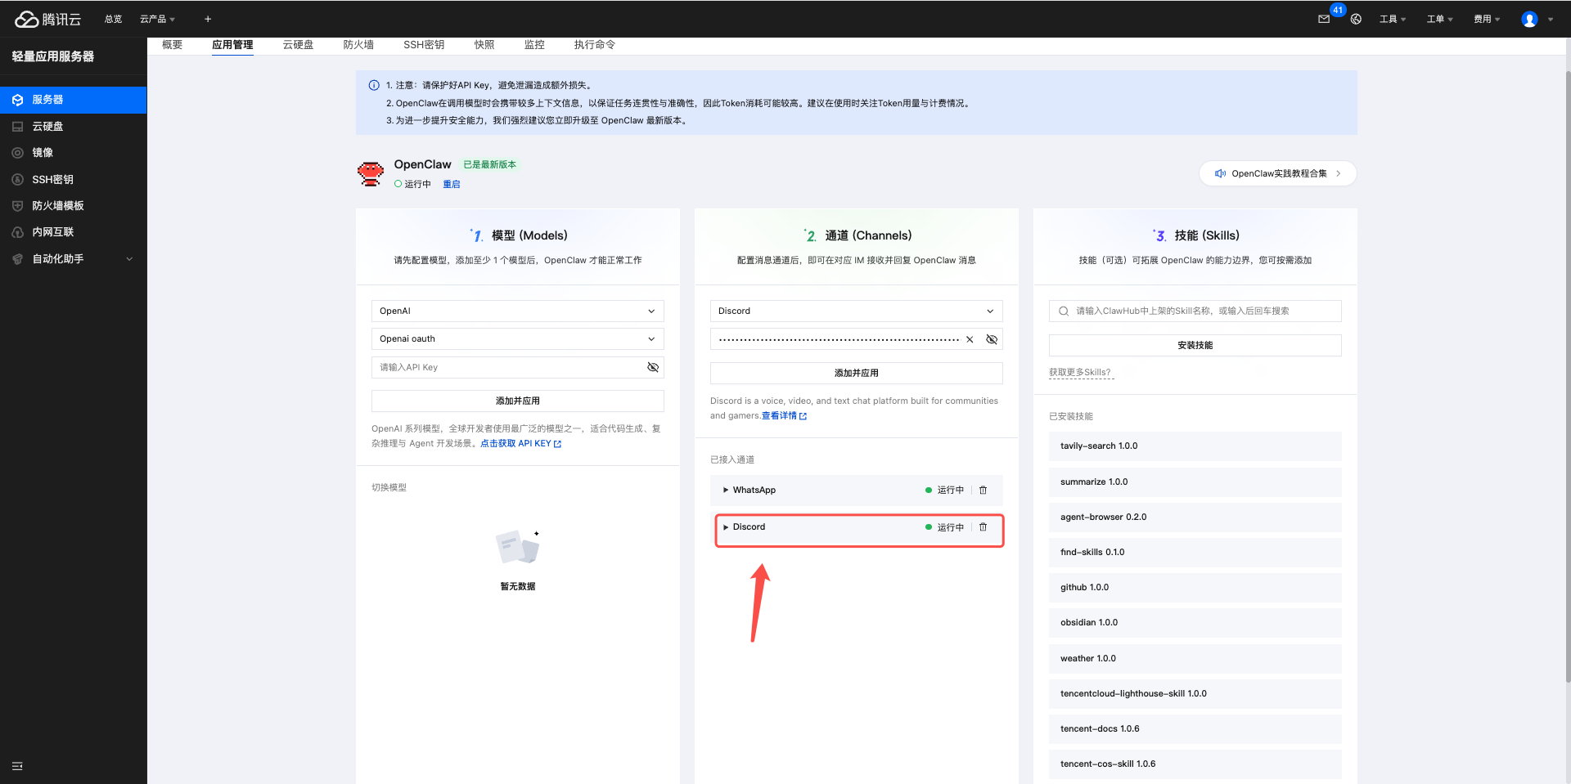
Task: Delete the Discord channel with trash icon
Action: tap(983, 527)
